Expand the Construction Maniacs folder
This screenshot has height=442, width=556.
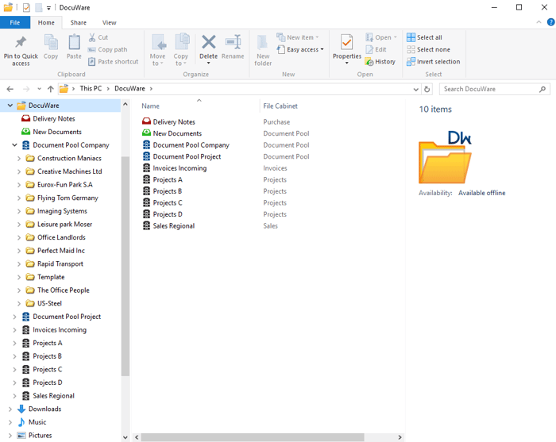coord(20,159)
